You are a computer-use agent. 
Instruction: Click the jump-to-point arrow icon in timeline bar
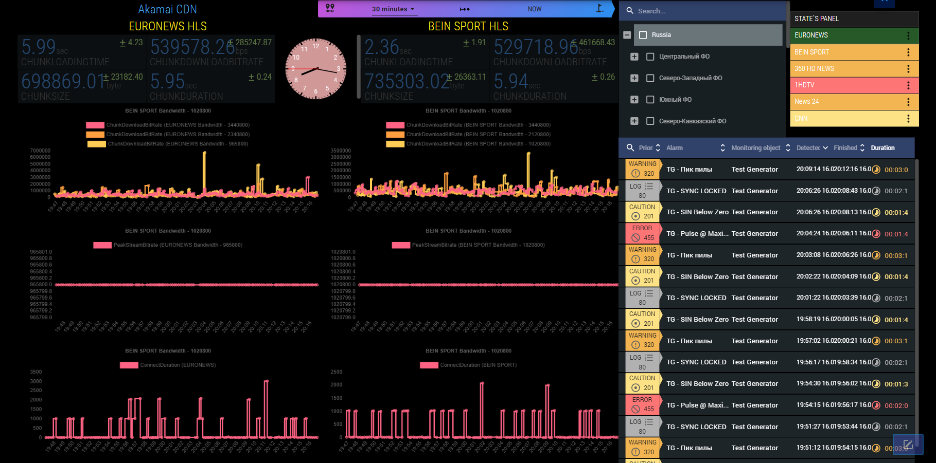[465, 9]
